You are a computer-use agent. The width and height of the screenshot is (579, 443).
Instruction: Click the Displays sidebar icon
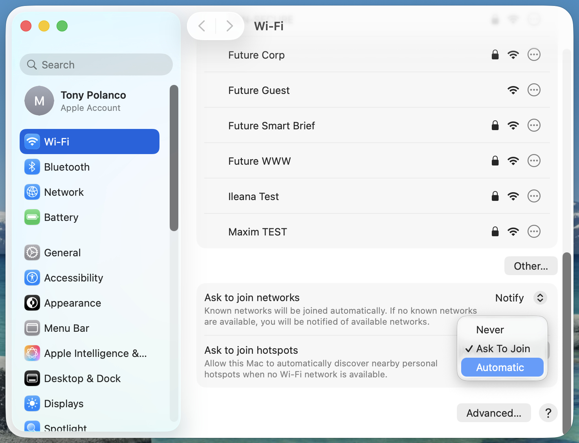coord(32,404)
